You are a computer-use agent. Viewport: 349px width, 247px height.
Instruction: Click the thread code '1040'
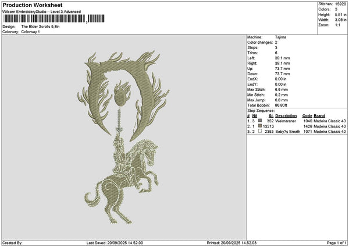[308, 121]
